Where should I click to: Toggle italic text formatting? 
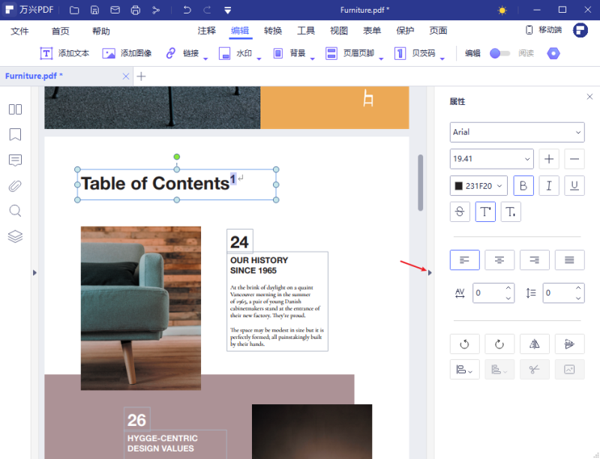(549, 186)
